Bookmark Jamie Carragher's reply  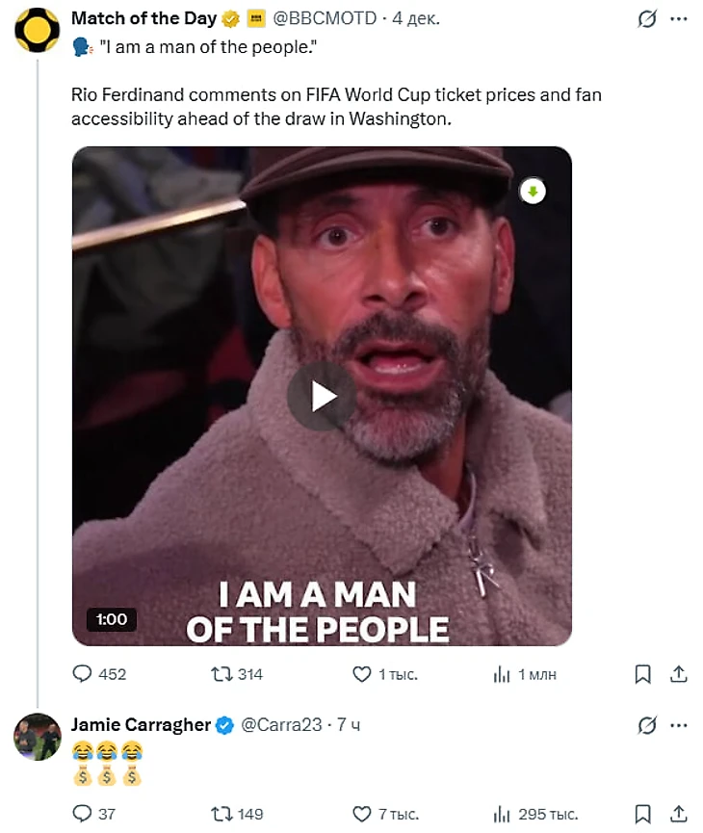[x=643, y=814]
